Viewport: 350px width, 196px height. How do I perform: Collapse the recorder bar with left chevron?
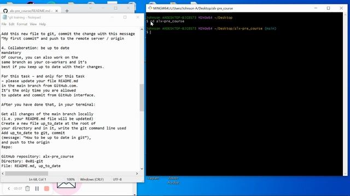tap(9, 188)
